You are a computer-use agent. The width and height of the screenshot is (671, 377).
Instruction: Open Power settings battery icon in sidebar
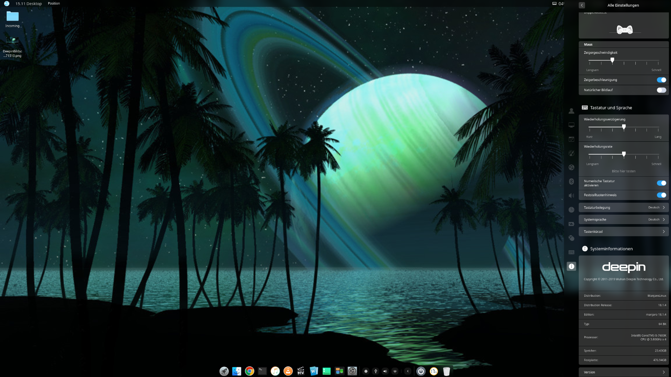pyautogui.click(x=571, y=224)
